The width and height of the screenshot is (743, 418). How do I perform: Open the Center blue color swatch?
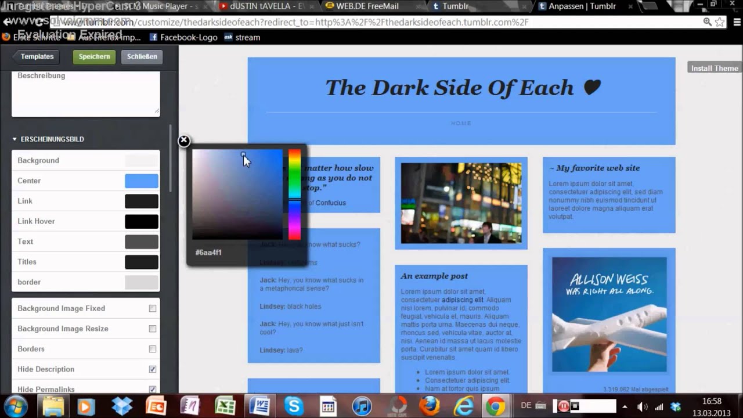pyautogui.click(x=142, y=181)
